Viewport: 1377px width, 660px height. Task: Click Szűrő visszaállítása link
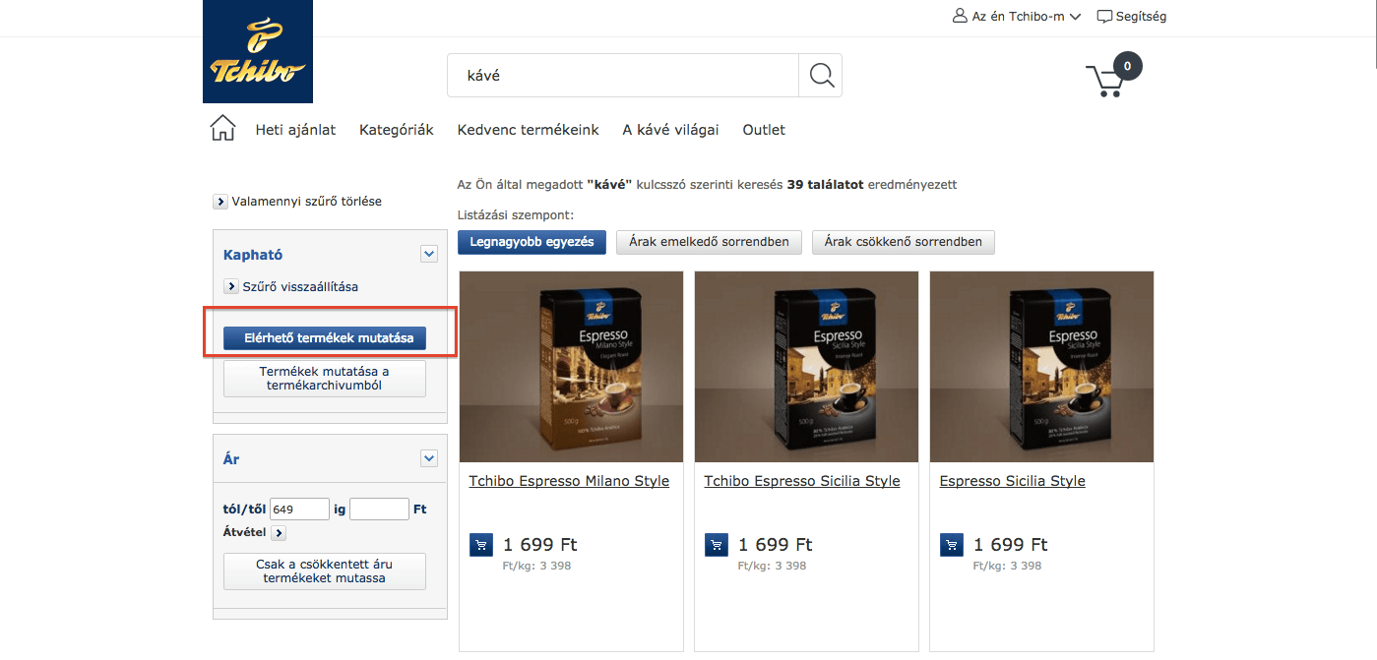300,287
